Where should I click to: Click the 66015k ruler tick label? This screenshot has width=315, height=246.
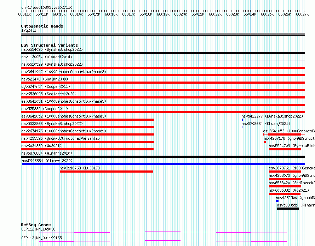94,14
